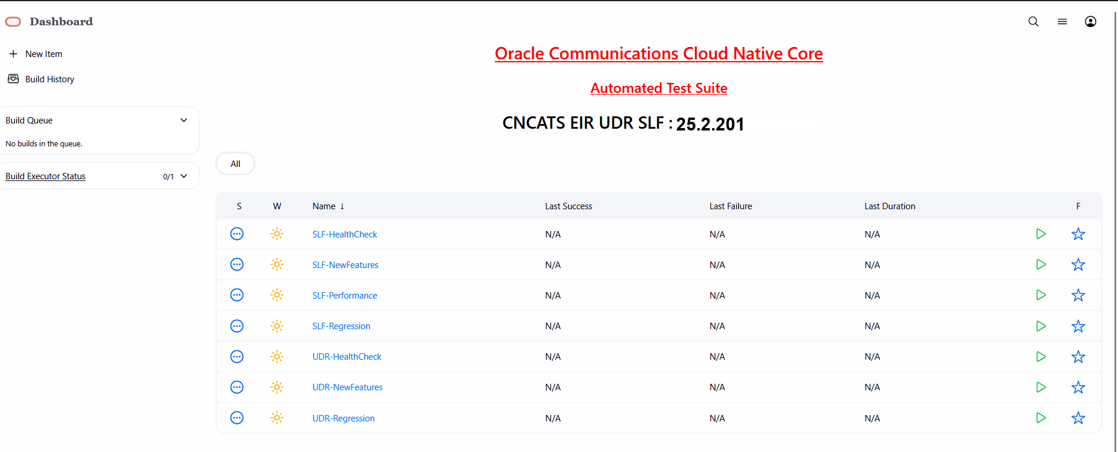Open the user account icon
The height and width of the screenshot is (452, 1118).
[x=1090, y=22]
